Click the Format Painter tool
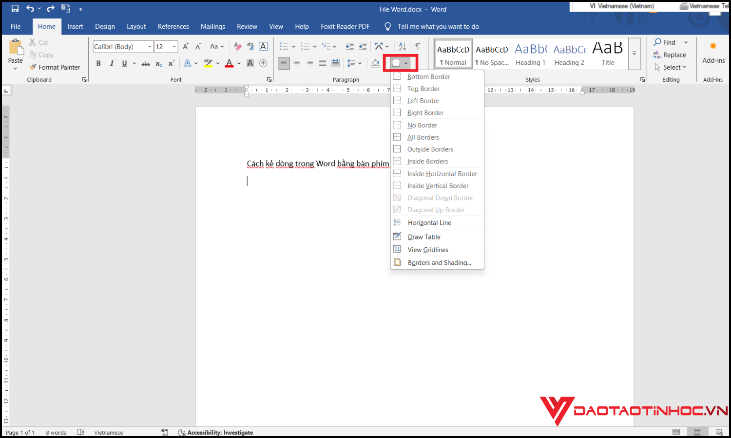Screen dimensions: 731x438 coord(55,67)
